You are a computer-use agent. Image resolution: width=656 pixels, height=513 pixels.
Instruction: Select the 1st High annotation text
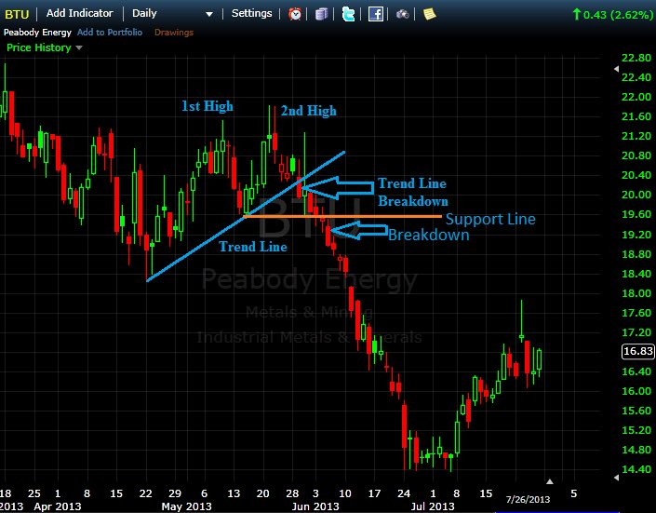click(208, 106)
